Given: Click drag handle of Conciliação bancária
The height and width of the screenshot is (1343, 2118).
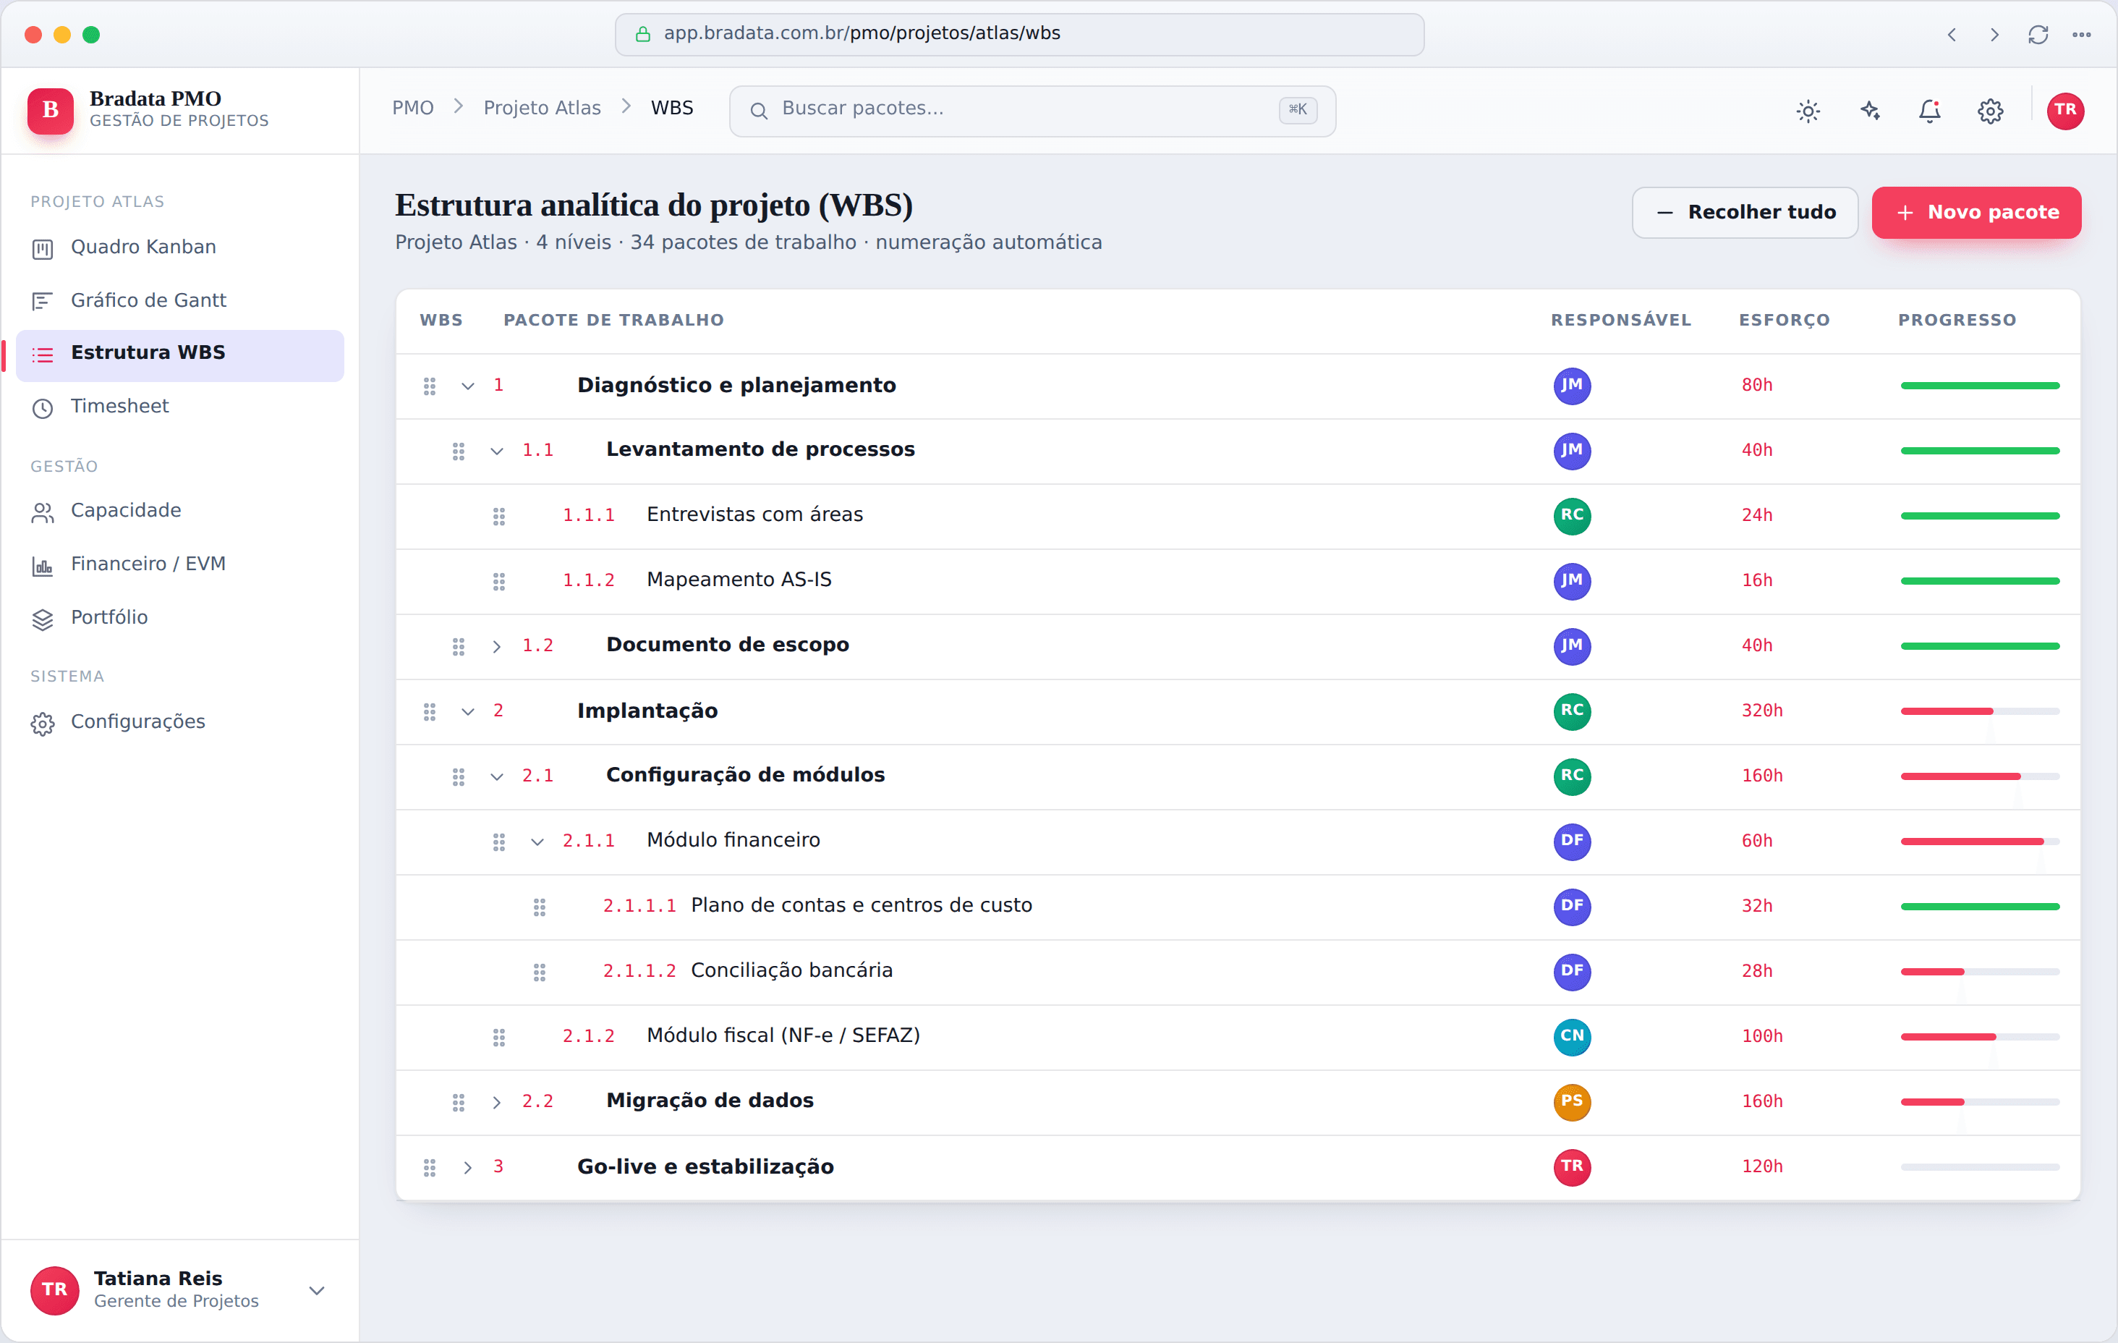Looking at the screenshot, I should tap(539, 972).
